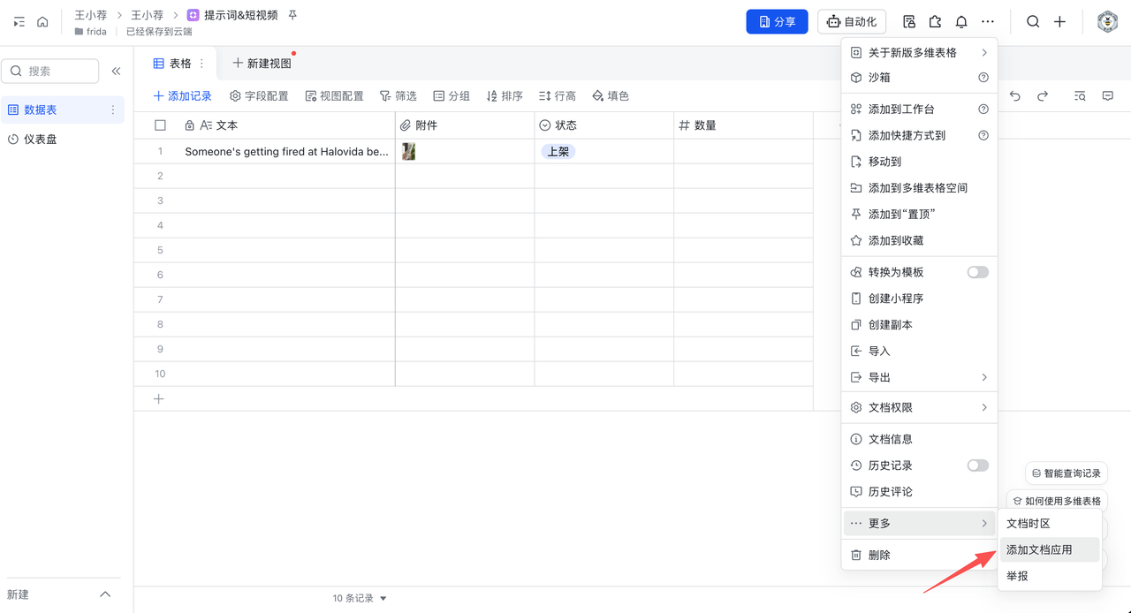Collapse sidebar with double-chevron icon
This screenshot has width=1131, height=613.
pos(116,72)
